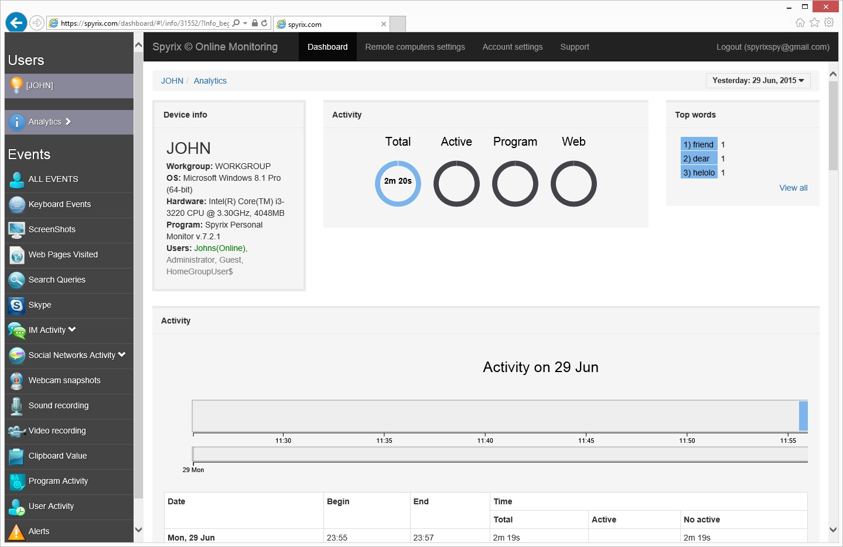Select the spyrix.com browser tab
Viewport: 843px width, 547px height.
tap(331, 24)
